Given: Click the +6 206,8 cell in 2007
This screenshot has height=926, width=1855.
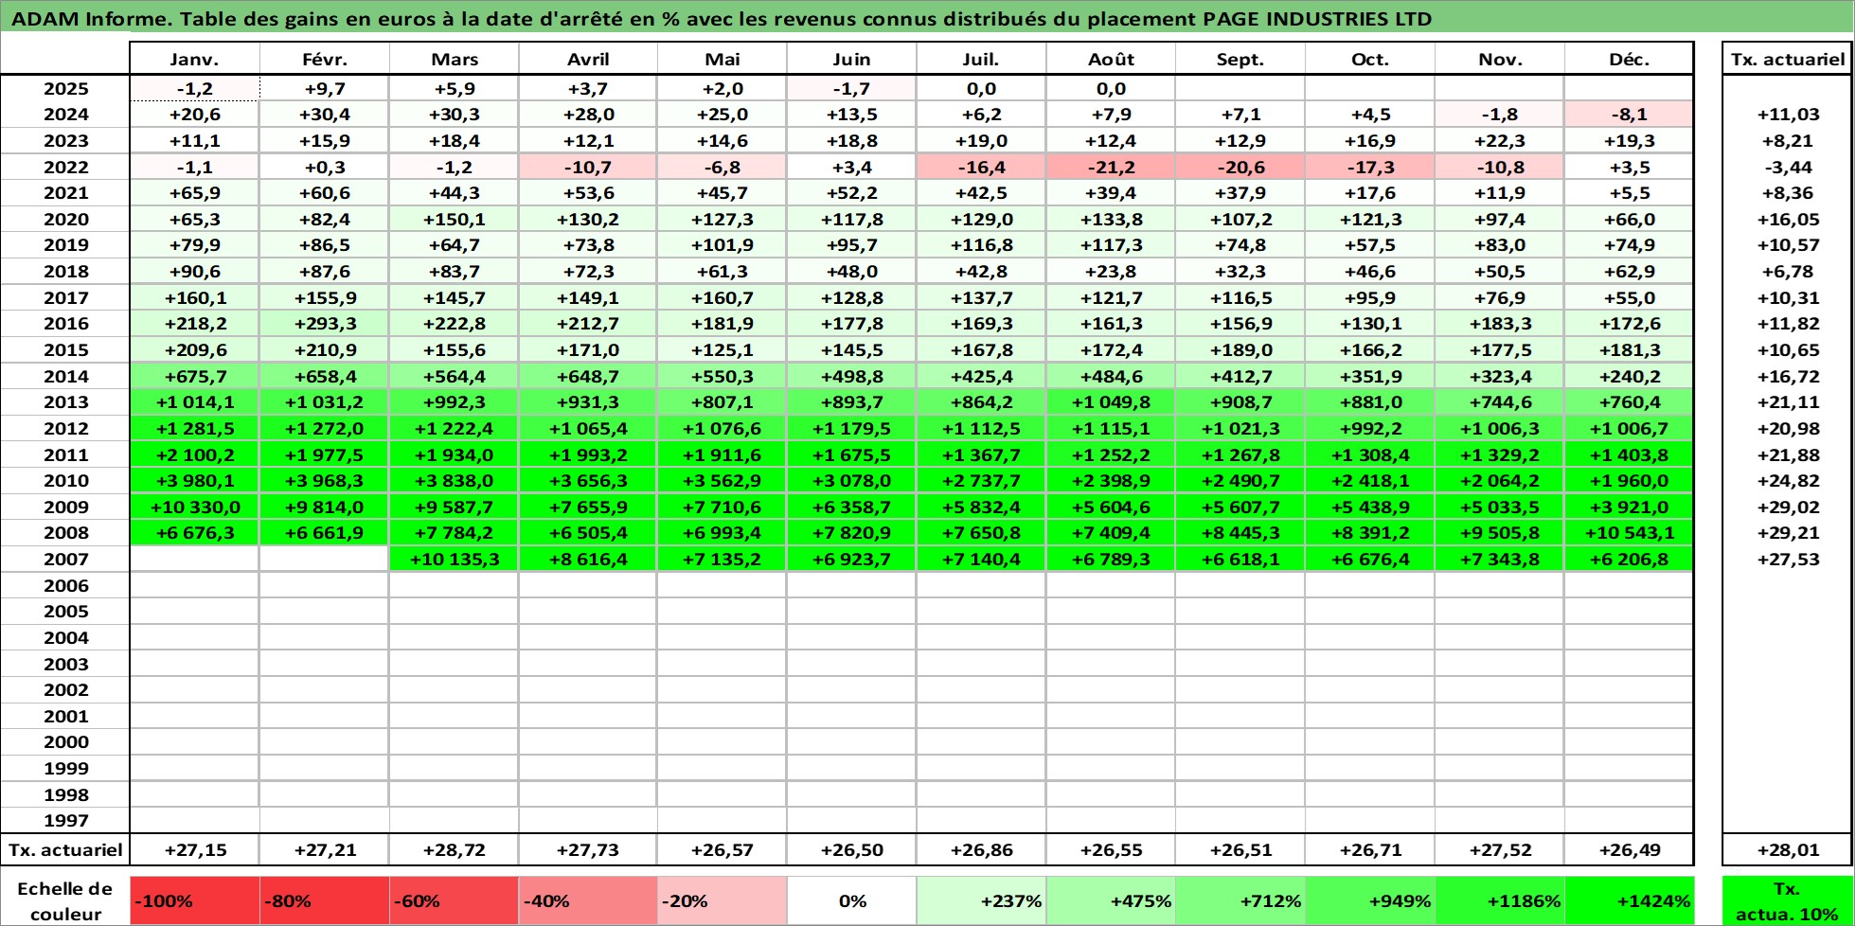Looking at the screenshot, I should tap(1630, 560).
